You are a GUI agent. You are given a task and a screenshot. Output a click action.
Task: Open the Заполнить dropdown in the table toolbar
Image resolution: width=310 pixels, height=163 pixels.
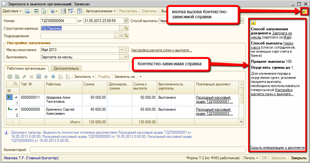[84, 77]
